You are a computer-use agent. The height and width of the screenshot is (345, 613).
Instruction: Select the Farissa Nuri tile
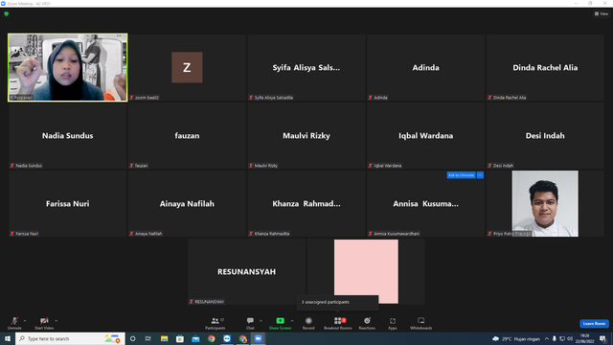(x=68, y=203)
